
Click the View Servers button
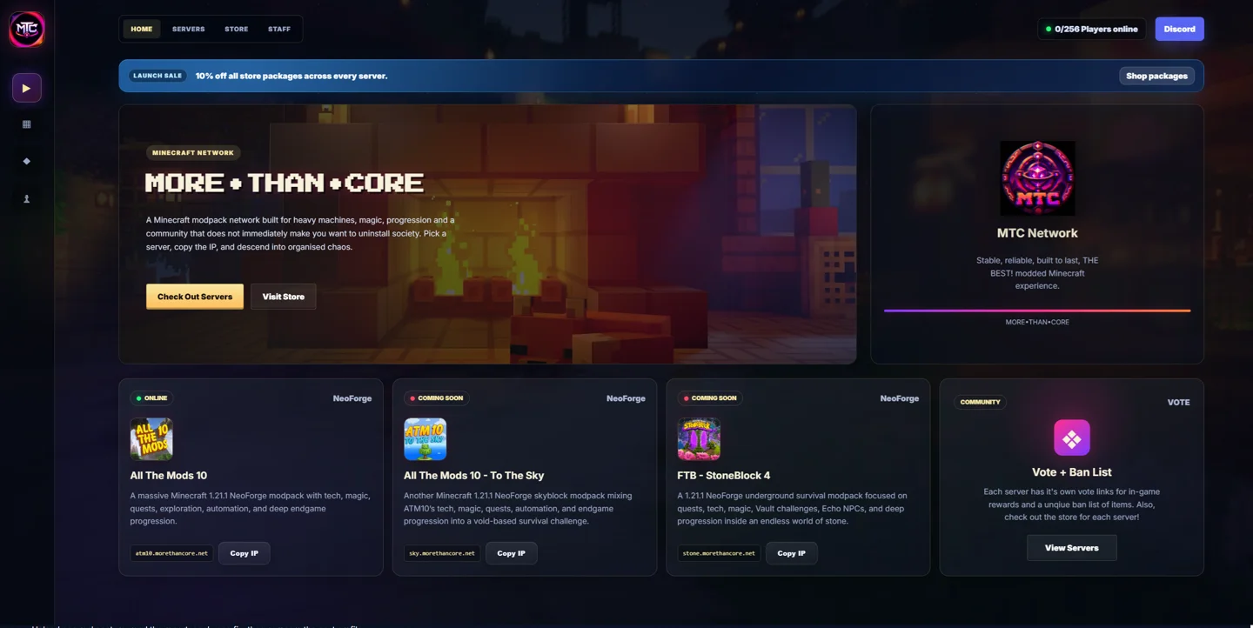1072,548
